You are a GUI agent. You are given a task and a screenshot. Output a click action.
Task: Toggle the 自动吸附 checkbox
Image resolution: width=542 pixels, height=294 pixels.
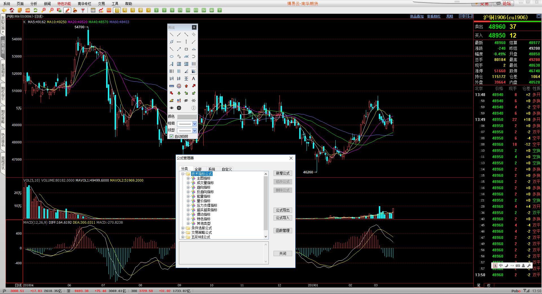coord(171,136)
